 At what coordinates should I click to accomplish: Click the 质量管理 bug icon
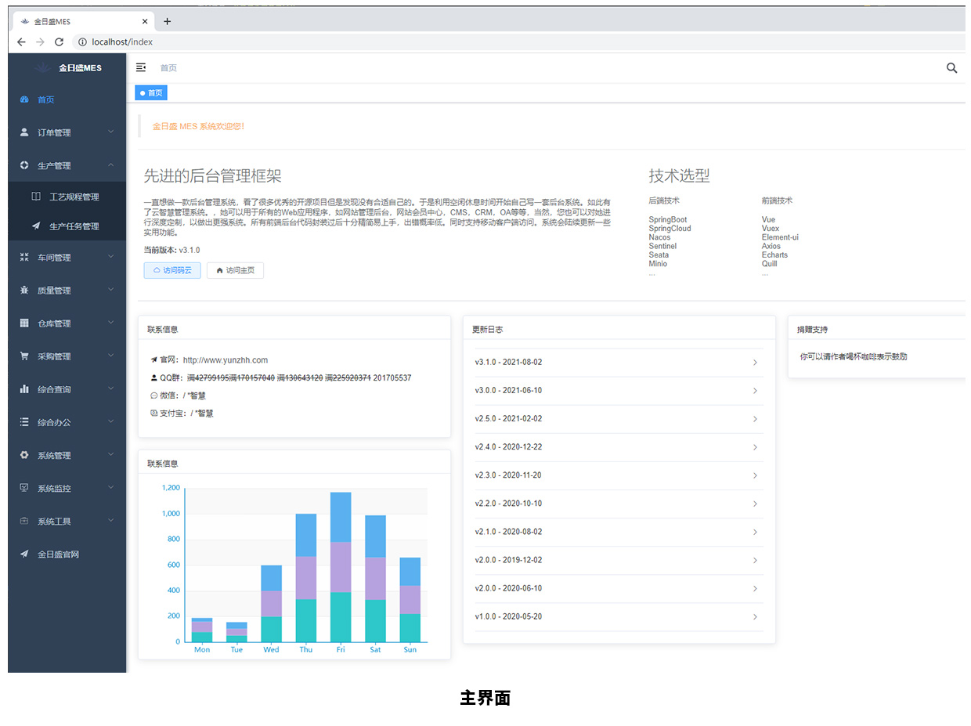click(24, 291)
